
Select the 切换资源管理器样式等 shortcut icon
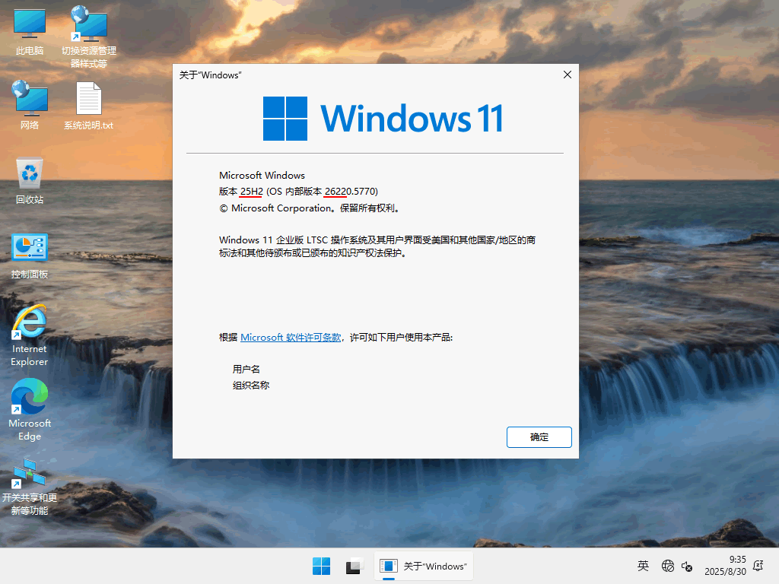pos(89,36)
